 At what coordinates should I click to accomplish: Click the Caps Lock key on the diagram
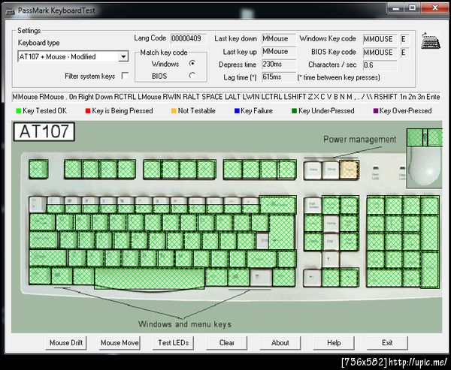[x=44, y=240]
